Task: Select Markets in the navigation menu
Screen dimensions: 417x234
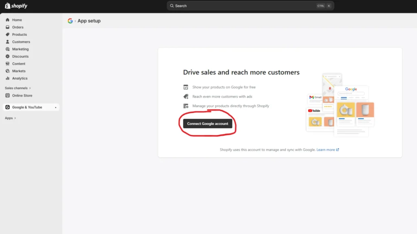Action: pyautogui.click(x=8, y=71)
